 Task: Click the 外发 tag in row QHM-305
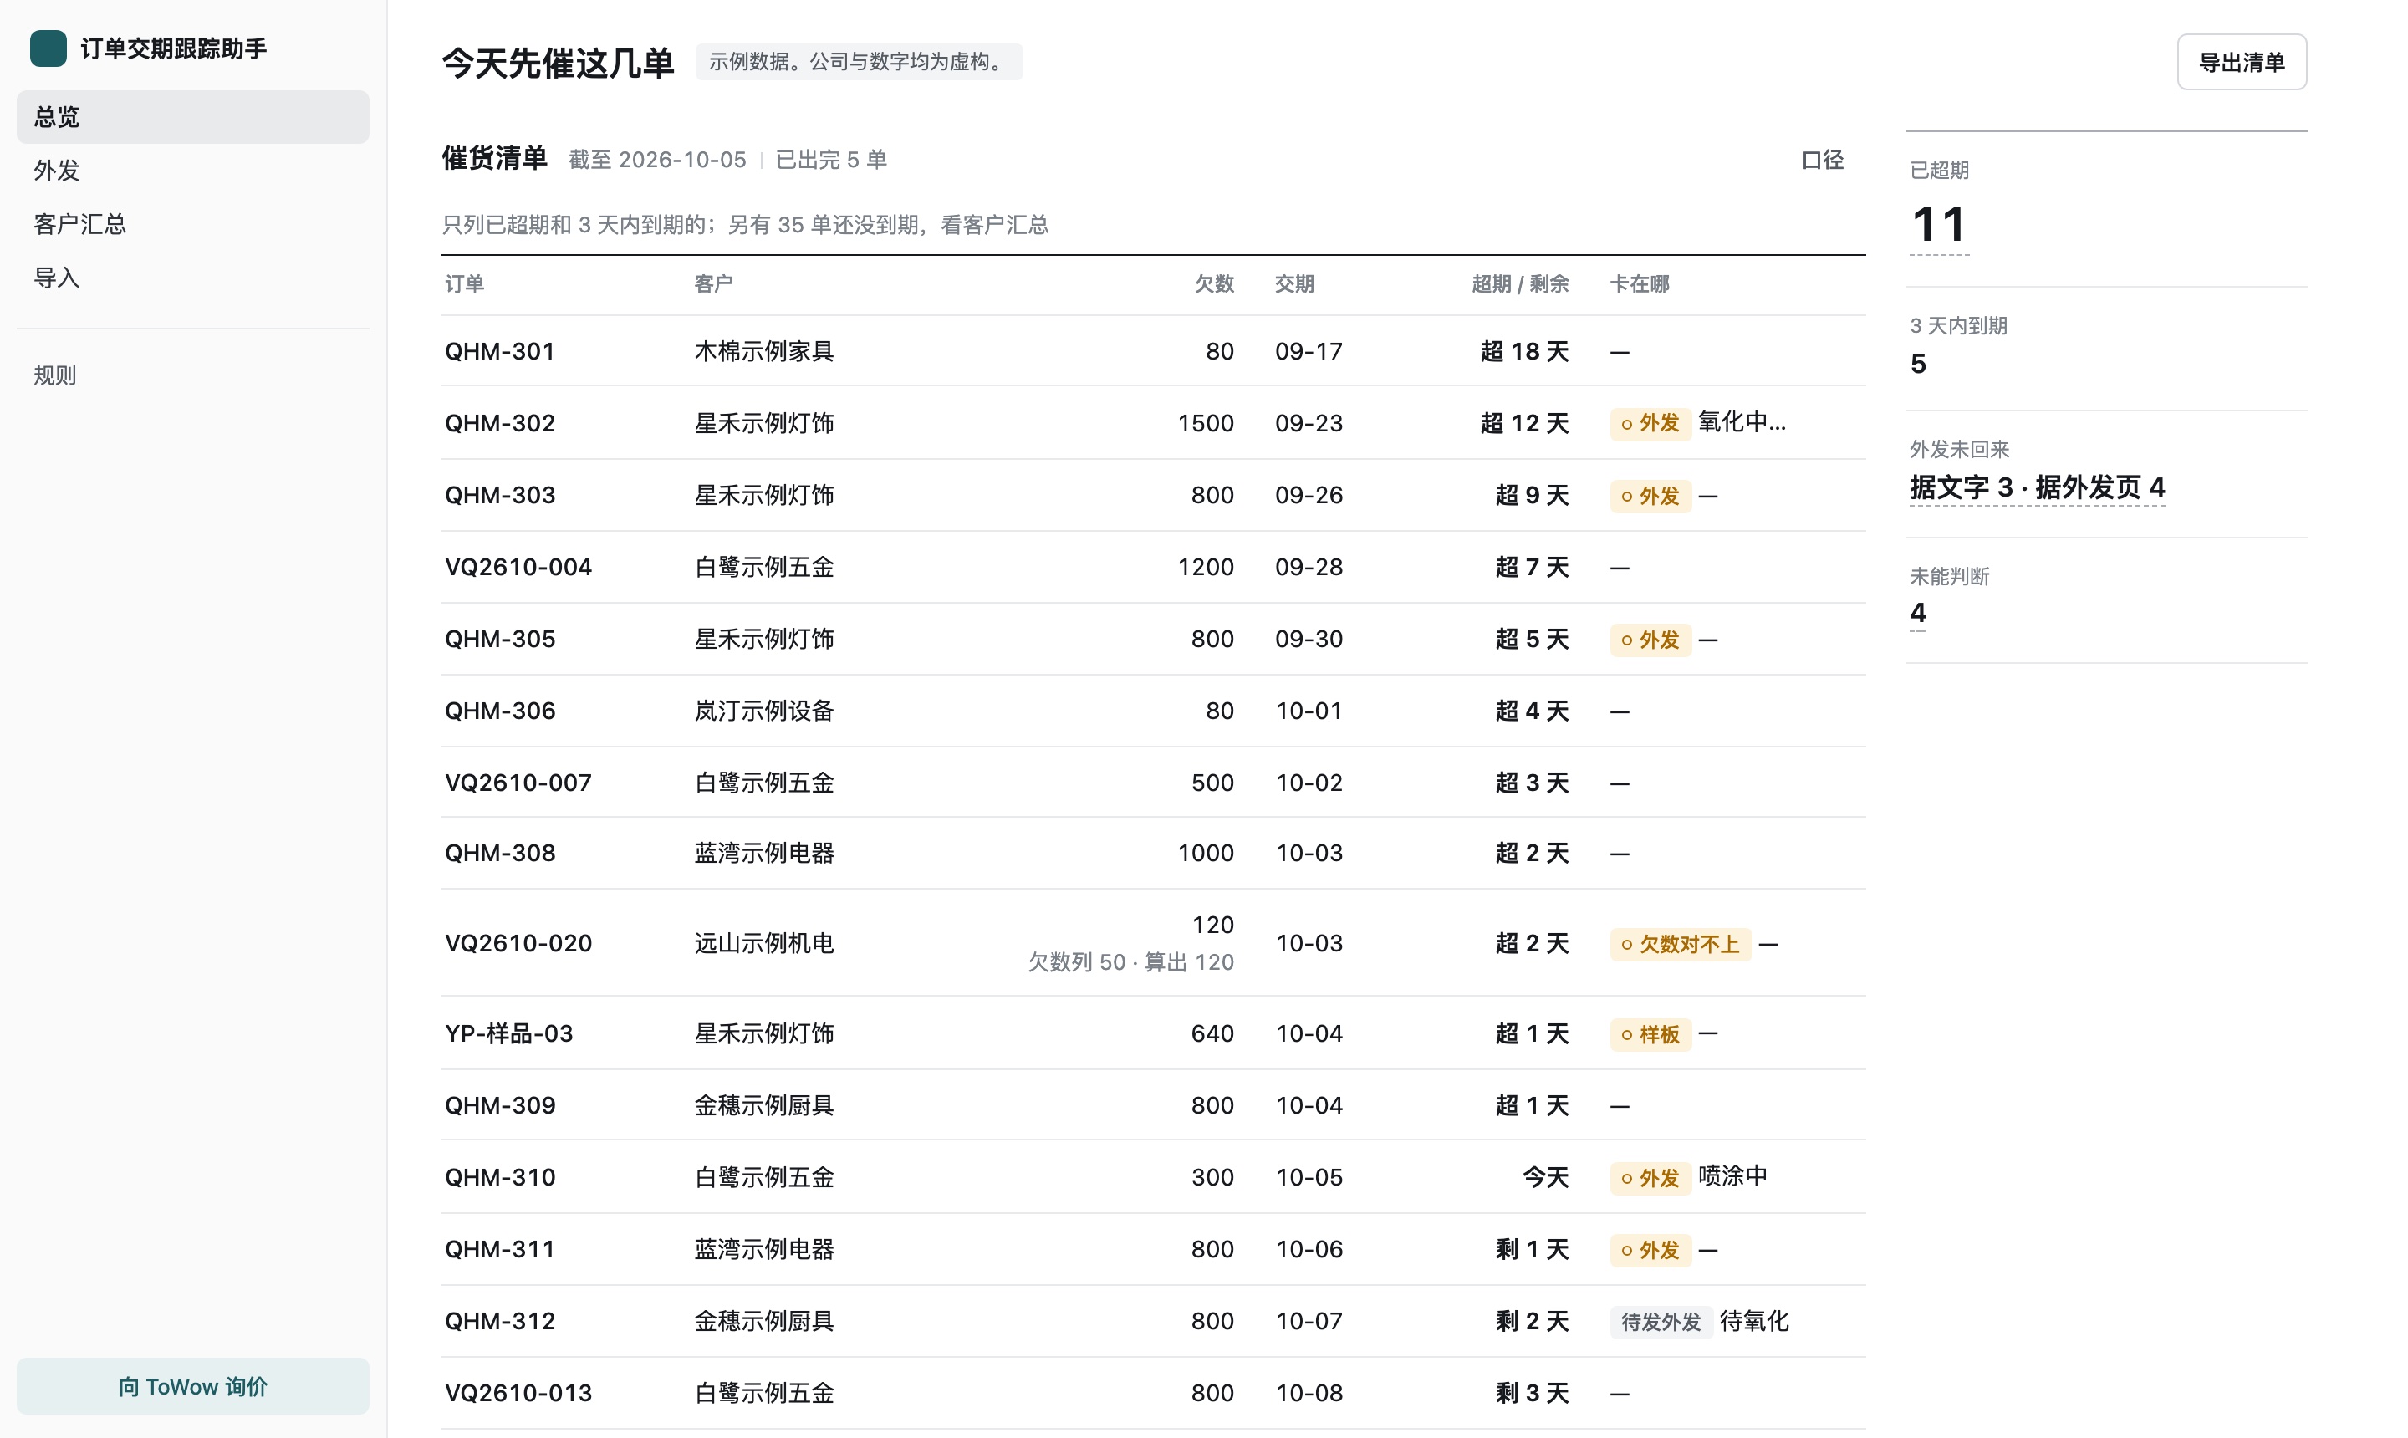click(x=1650, y=640)
